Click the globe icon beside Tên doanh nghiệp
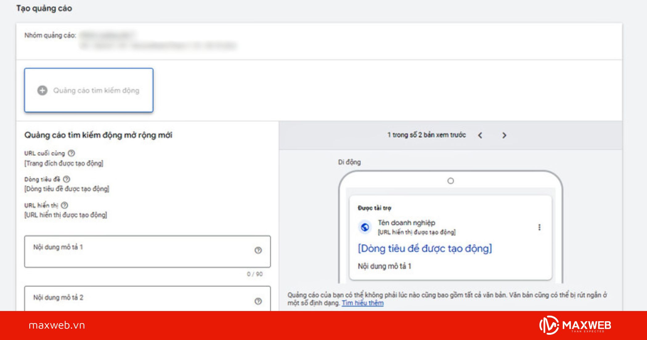The width and height of the screenshot is (647, 340). pyautogui.click(x=365, y=227)
